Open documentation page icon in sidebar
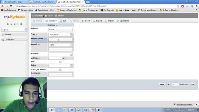199x112 pixels. [18, 24]
